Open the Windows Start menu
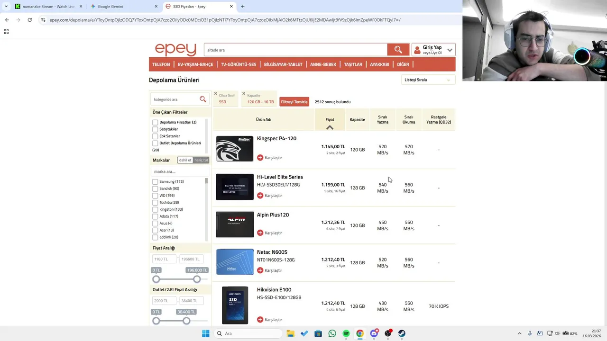This screenshot has height=341, width=607. click(205, 333)
